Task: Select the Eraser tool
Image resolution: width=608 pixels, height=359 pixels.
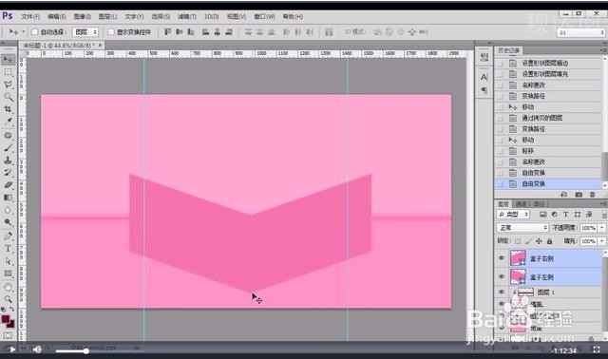Action: tap(8, 185)
